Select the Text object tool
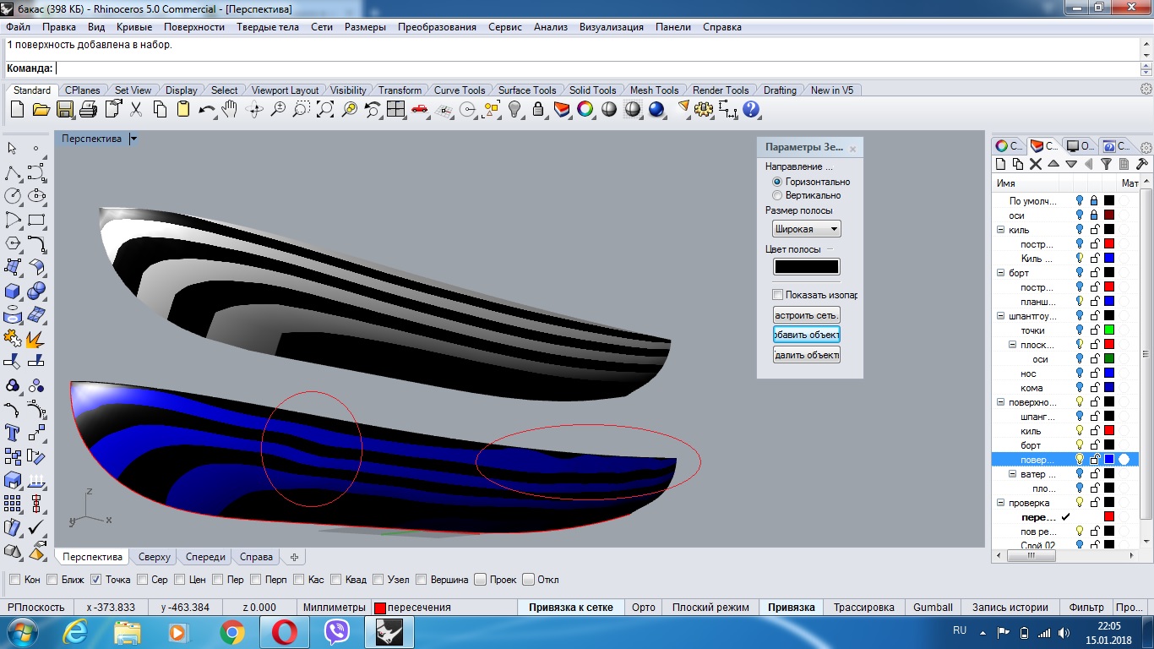This screenshot has height=649, width=1154. pyautogui.click(x=13, y=434)
